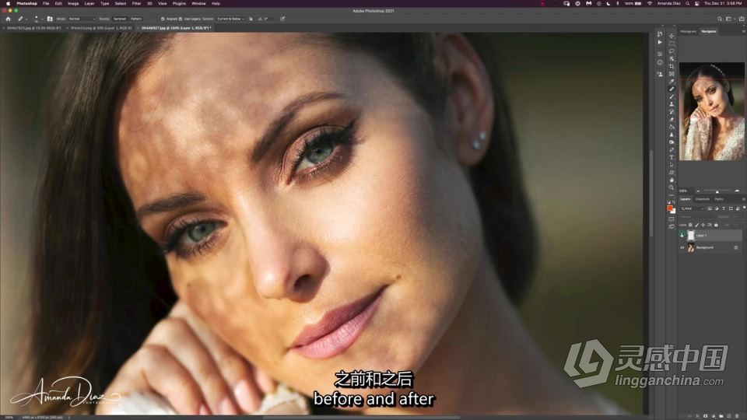Select the Brush tool
Screen dimensions: 747x420
pos(672,96)
